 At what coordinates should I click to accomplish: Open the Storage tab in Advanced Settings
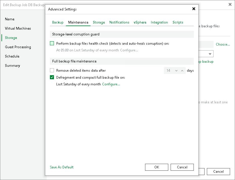[x=99, y=22]
